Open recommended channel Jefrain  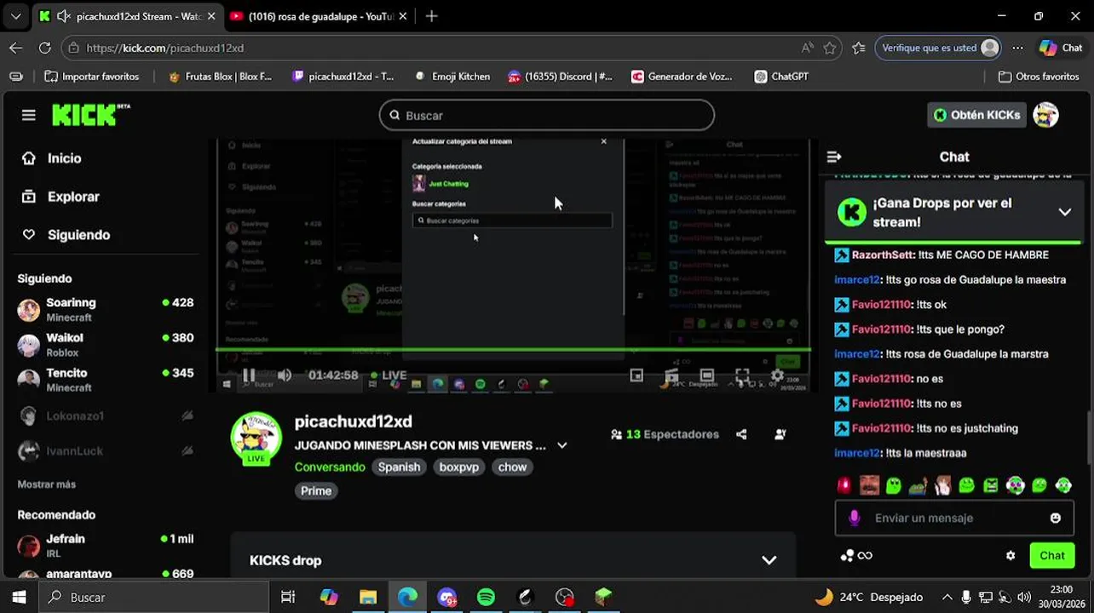point(106,545)
